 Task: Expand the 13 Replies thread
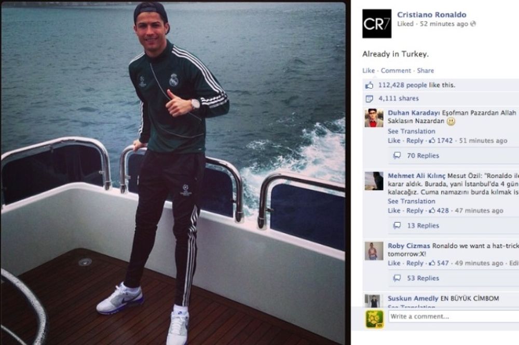click(x=423, y=225)
